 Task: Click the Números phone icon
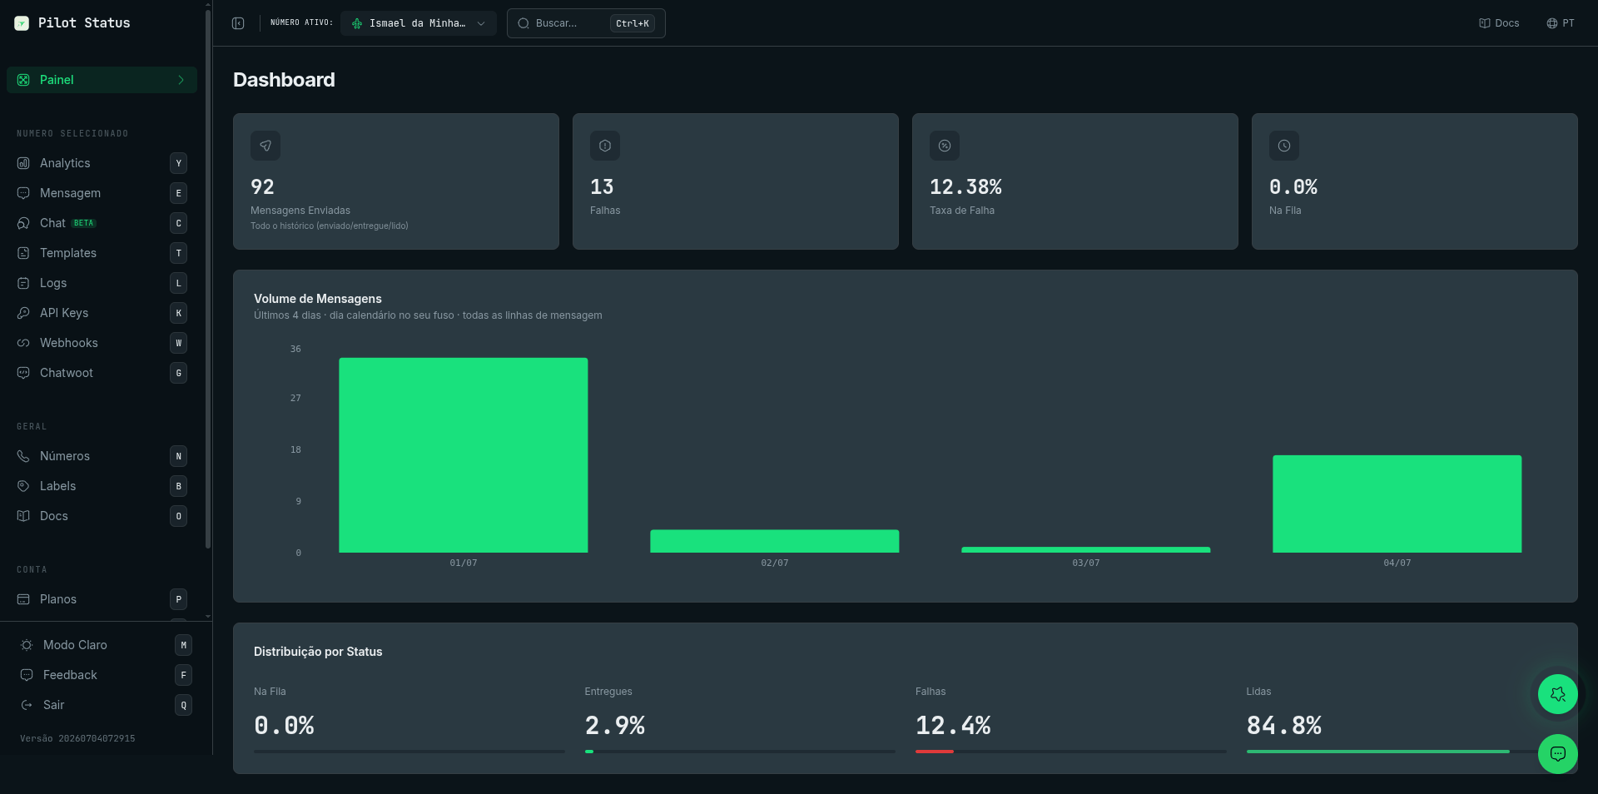(23, 456)
